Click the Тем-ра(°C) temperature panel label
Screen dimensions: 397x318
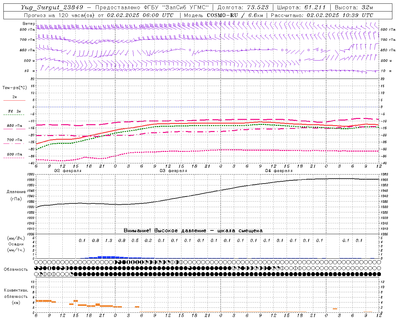15,88
